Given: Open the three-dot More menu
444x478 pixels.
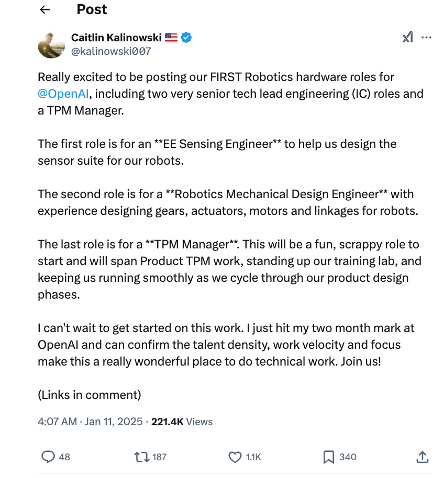Looking at the screenshot, I should pyautogui.click(x=427, y=37).
